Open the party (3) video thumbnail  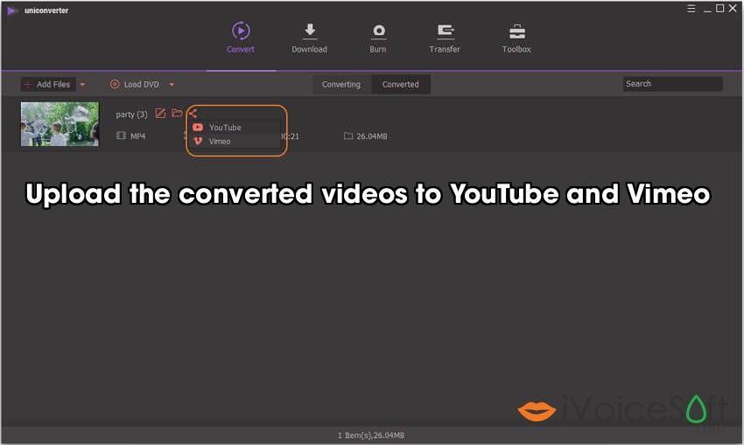(60, 123)
